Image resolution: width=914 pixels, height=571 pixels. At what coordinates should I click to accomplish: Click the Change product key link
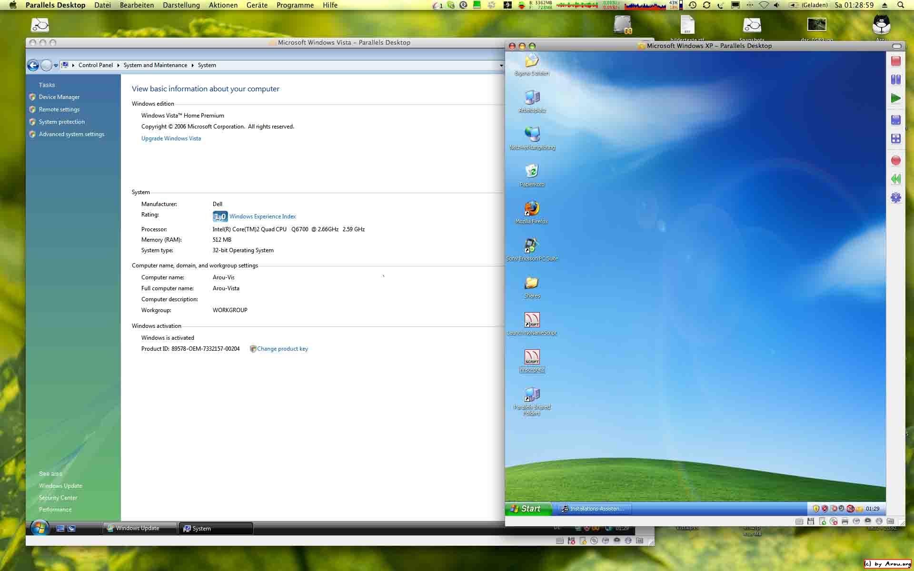coord(282,349)
